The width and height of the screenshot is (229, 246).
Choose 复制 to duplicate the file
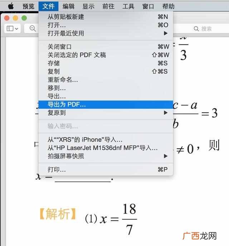pyautogui.click(x=106, y=72)
